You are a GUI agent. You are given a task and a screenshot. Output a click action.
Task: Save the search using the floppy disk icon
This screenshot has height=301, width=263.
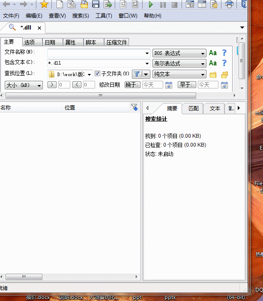(96, 4)
